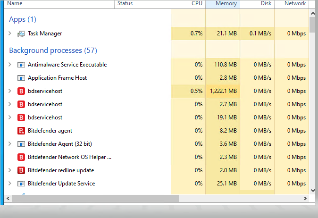
Task: Sort processes by CPU usage
Action: click(197, 4)
